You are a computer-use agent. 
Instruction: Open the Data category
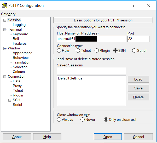tap(16, 81)
